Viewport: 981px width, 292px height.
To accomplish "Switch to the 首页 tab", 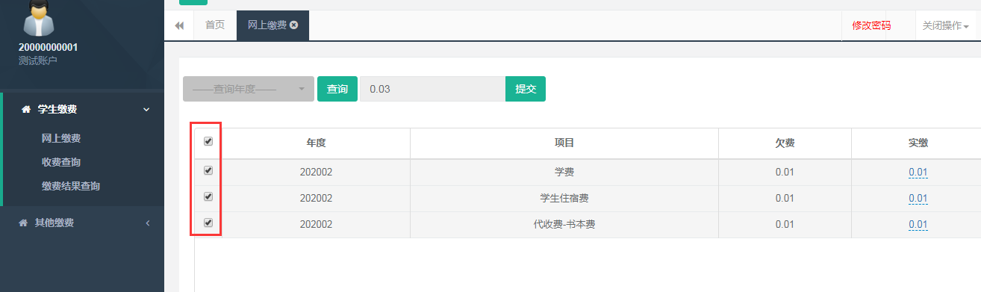I will point(215,25).
